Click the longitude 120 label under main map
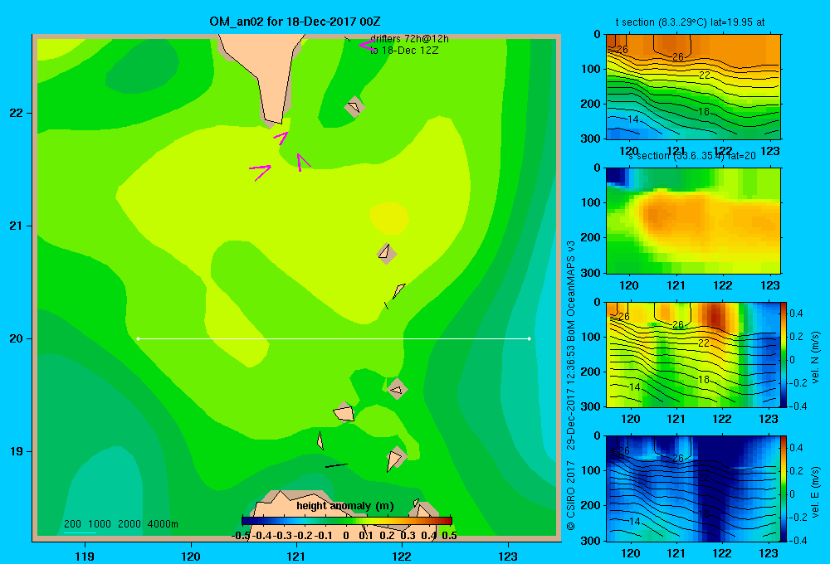 (x=191, y=556)
